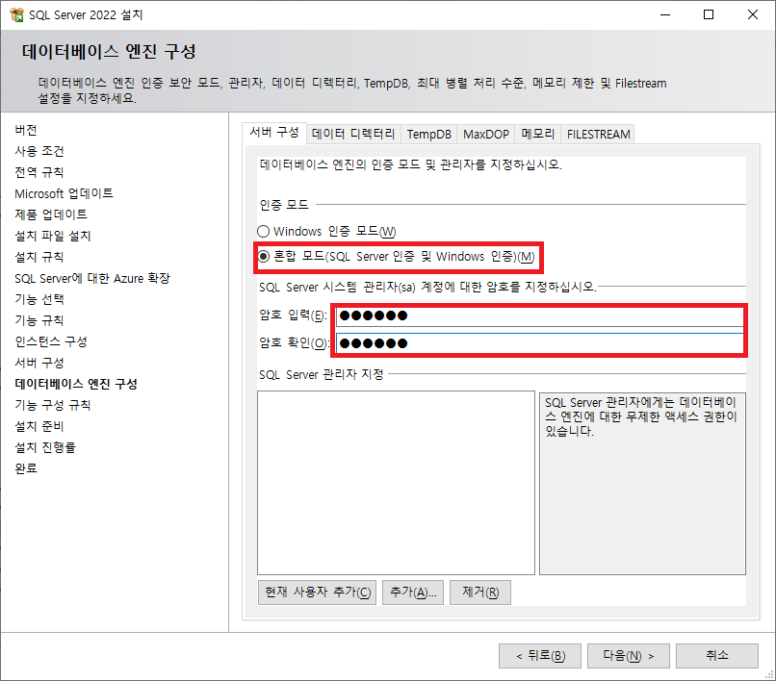The width and height of the screenshot is (776, 681).
Task: Click 설치 진행률 step in sidebar
Action: [x=45, y=447]
